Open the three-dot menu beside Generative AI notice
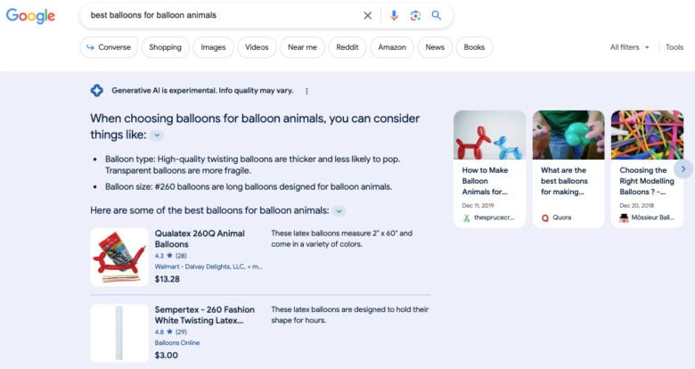Viewport: 695px width, 369px height. point(307,91)
